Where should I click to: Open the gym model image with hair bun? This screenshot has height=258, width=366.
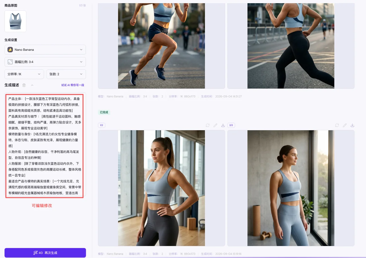[291, 188]
